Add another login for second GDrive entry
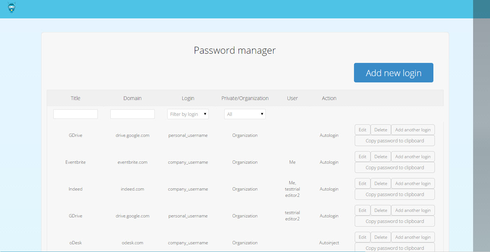 413,210
